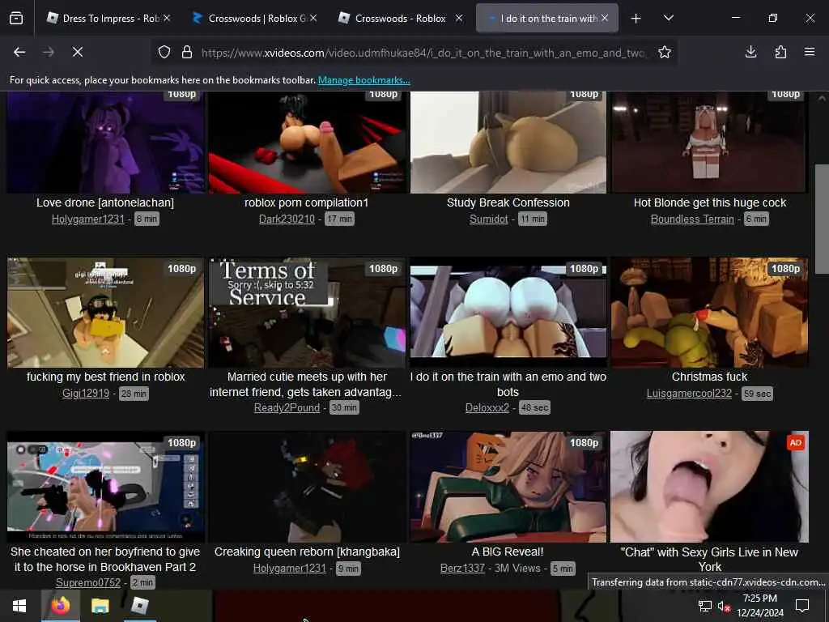Click the Christmas-titled video title link
The image size is (829, 622).
[709, 377]
